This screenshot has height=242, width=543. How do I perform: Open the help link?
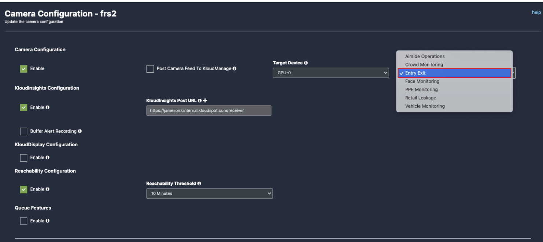pos(536,12)
